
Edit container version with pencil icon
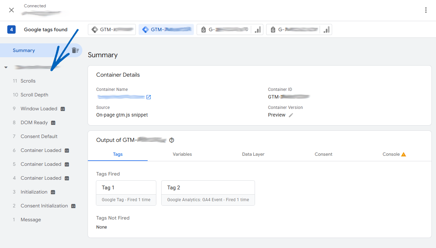291,115
